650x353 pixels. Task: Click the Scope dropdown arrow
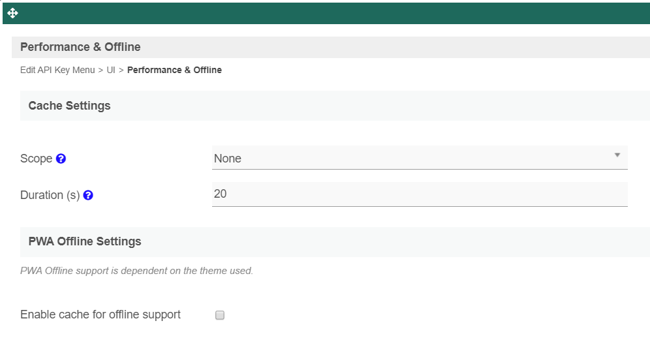[x=617, y=155]
